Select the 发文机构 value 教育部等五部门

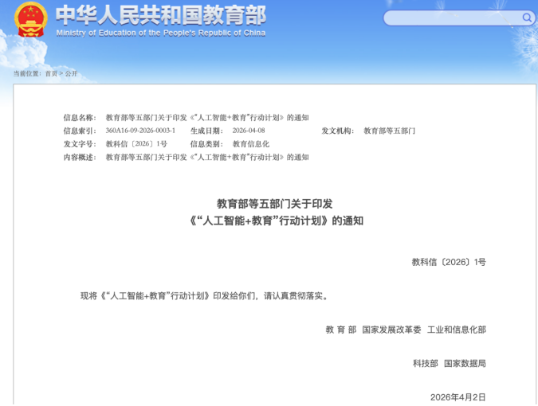coord(389,131)
